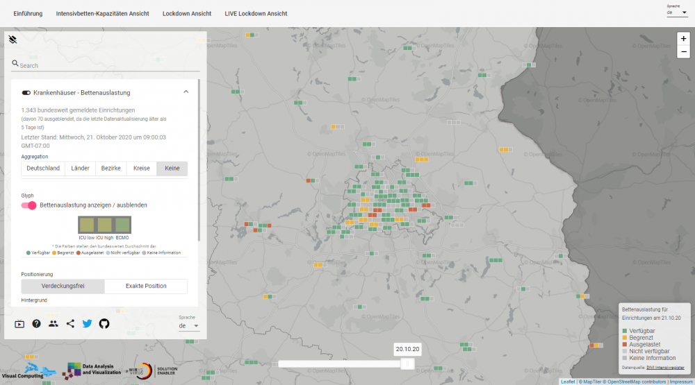Click the team people icon
Image resolution: width=695 pixels, height=385 pixels.
click(x=54, y=323)
